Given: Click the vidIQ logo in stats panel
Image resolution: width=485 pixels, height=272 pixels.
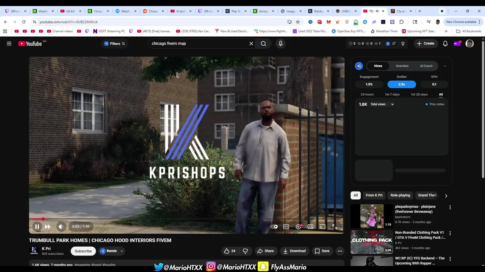Looking at the screenshot, I should click(359, 66).
